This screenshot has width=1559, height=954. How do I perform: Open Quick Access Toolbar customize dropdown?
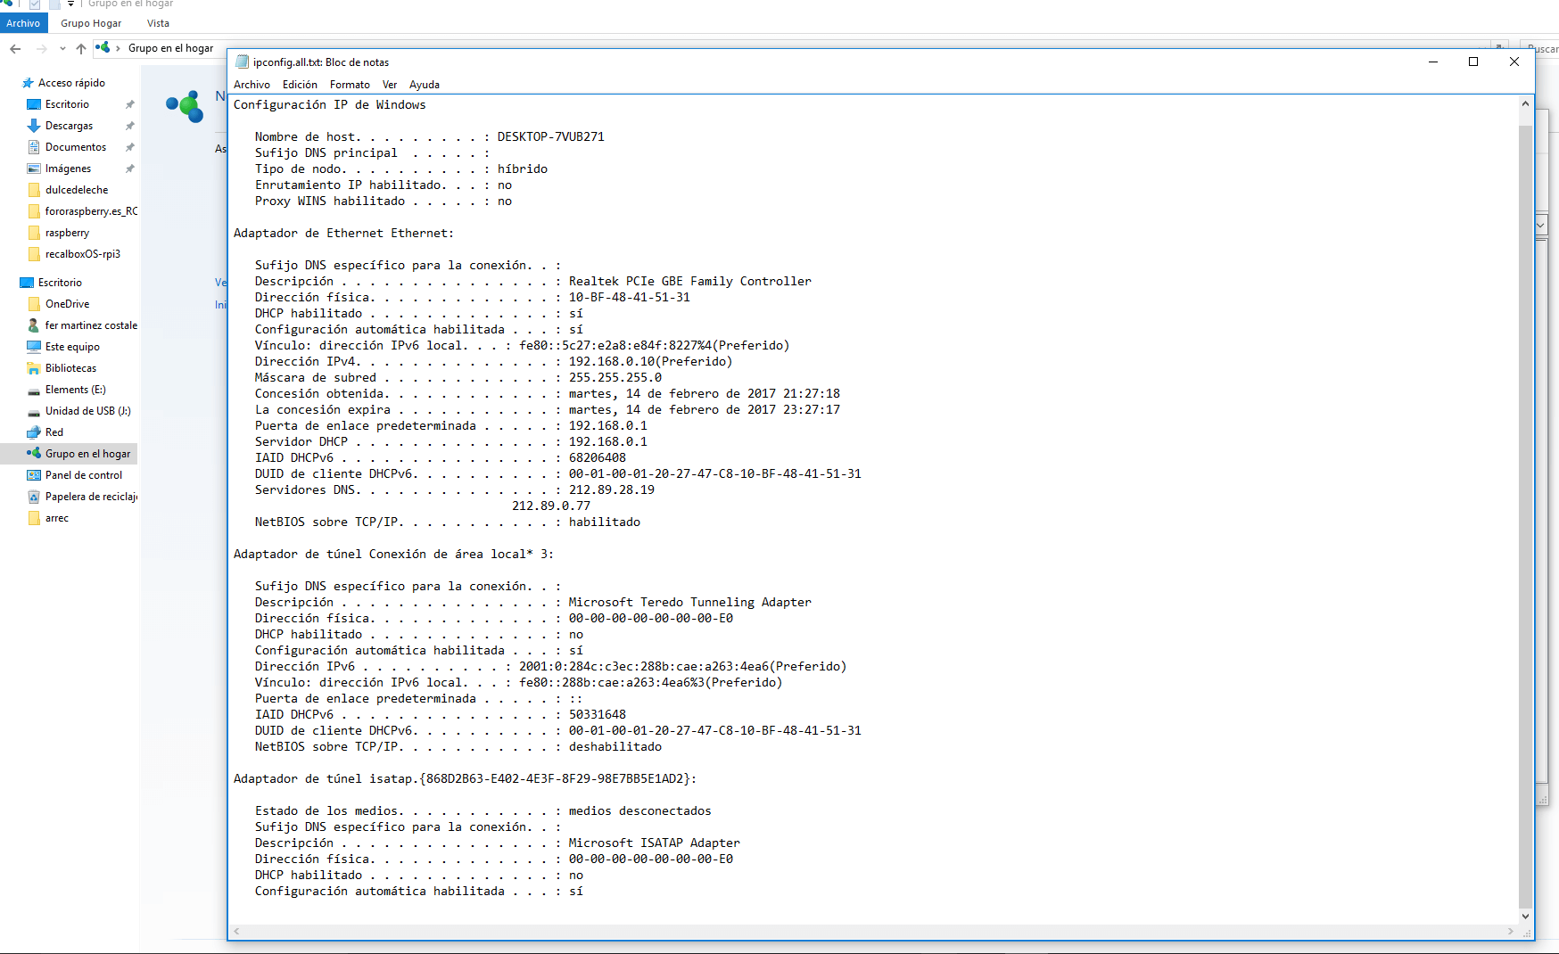coord(71,4)
